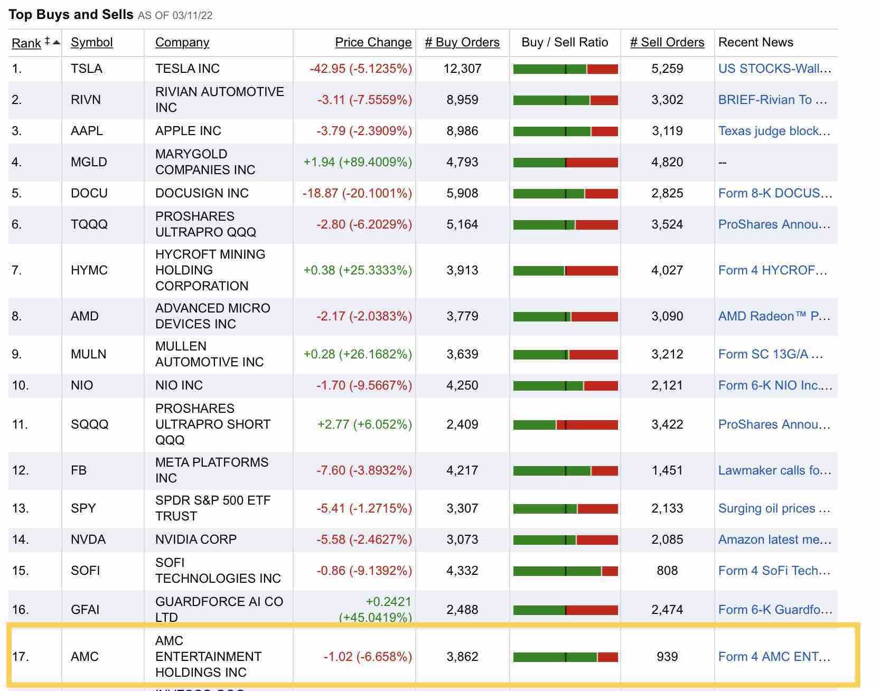Viewport: 880px width, 691px height.
Task: Click price change +1.94 (+89.4009%)
Action: 358,162
